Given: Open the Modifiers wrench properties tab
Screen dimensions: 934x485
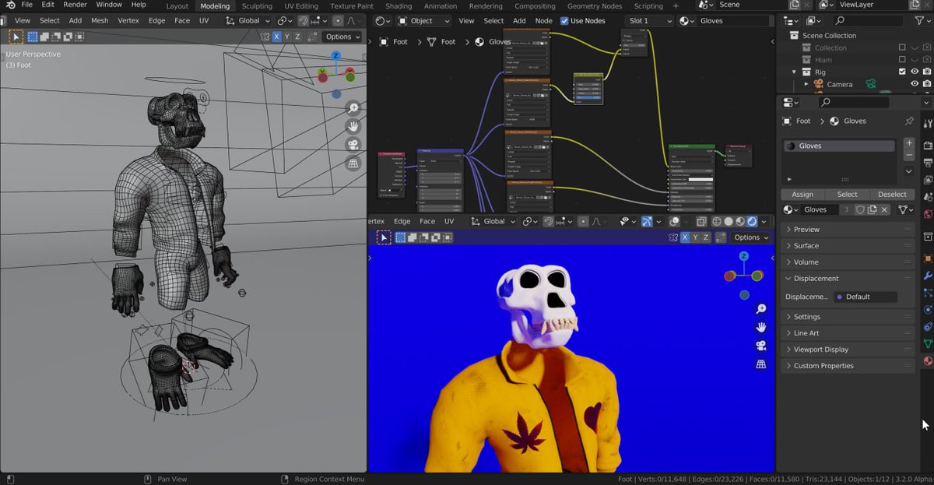Looking at the screenshot, I should click(x=927, y=276).
